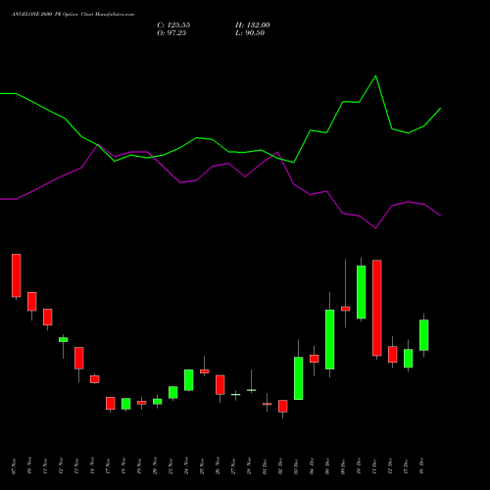The image size is (490, 490).
Task: Select the last green candle for 16 Dec
Action: click(424, 335)
